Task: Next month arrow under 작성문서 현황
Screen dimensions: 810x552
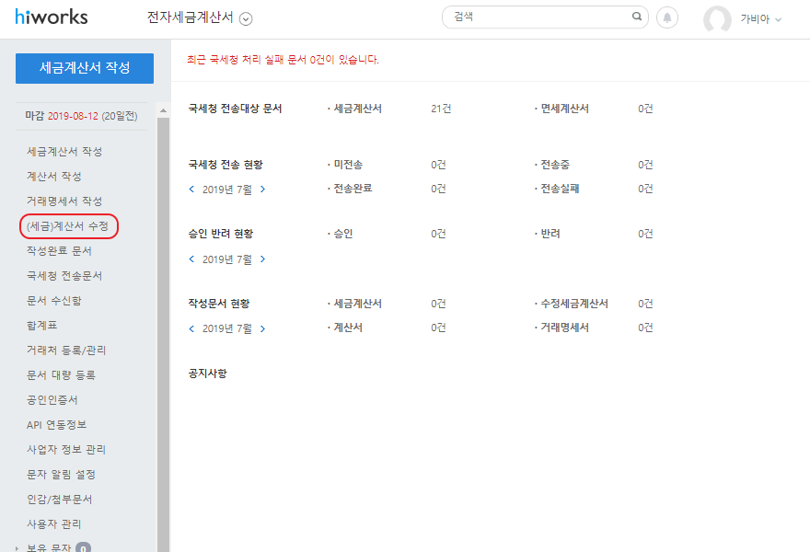Action: pyautogui.click(x=262, y=328)
